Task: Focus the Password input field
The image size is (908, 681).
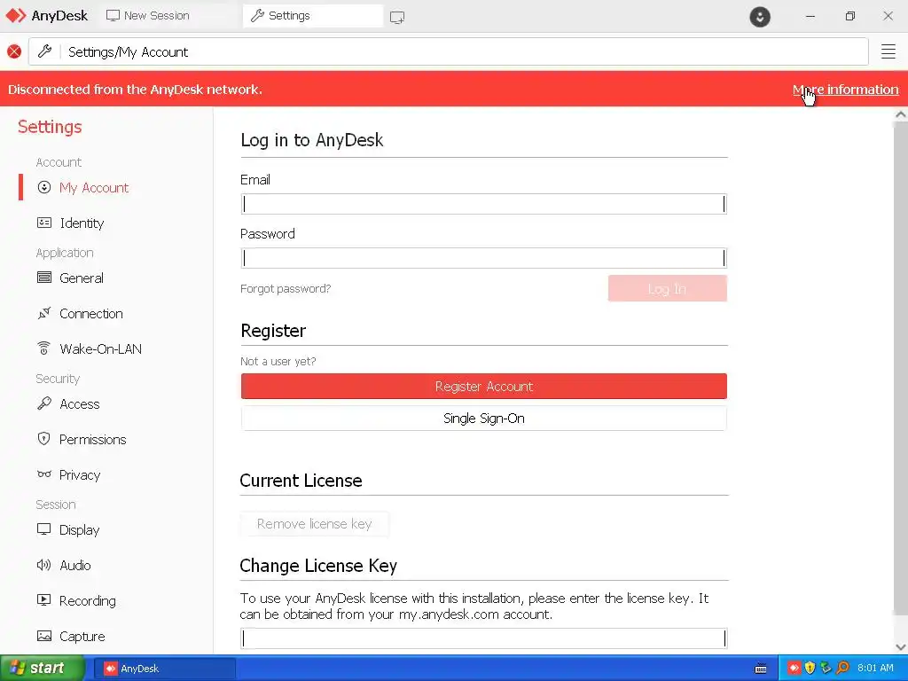Action: click(483, 258)
